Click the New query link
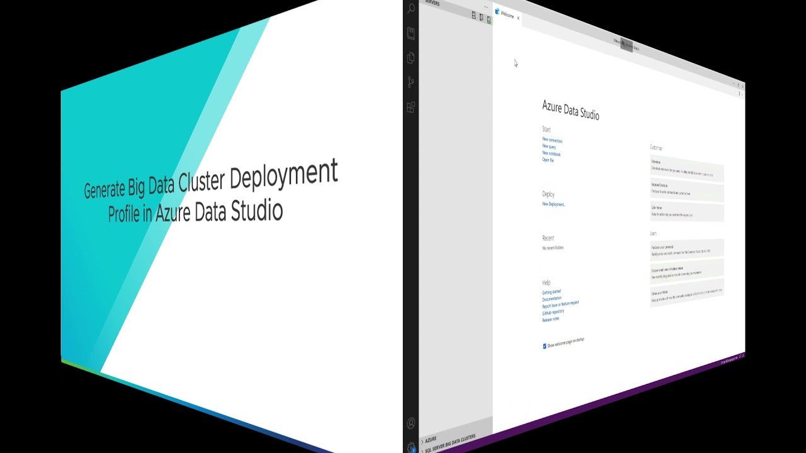806x453 pixels. [x=549, y=147]
